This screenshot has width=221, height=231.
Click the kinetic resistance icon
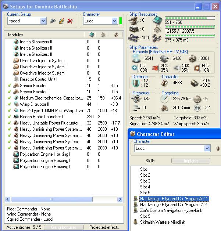point(176,68)
